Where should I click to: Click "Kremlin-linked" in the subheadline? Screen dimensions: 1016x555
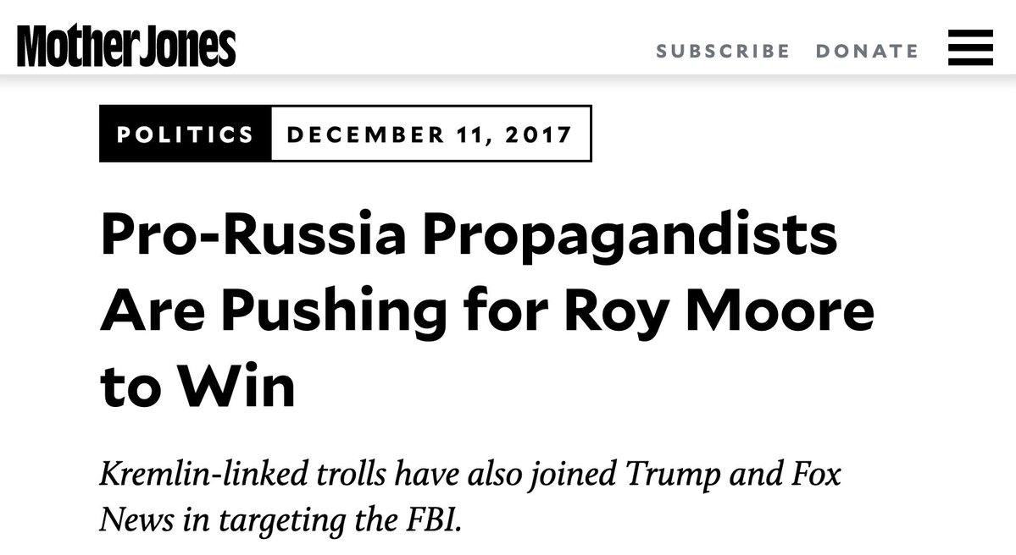click(x=184, y=475)
